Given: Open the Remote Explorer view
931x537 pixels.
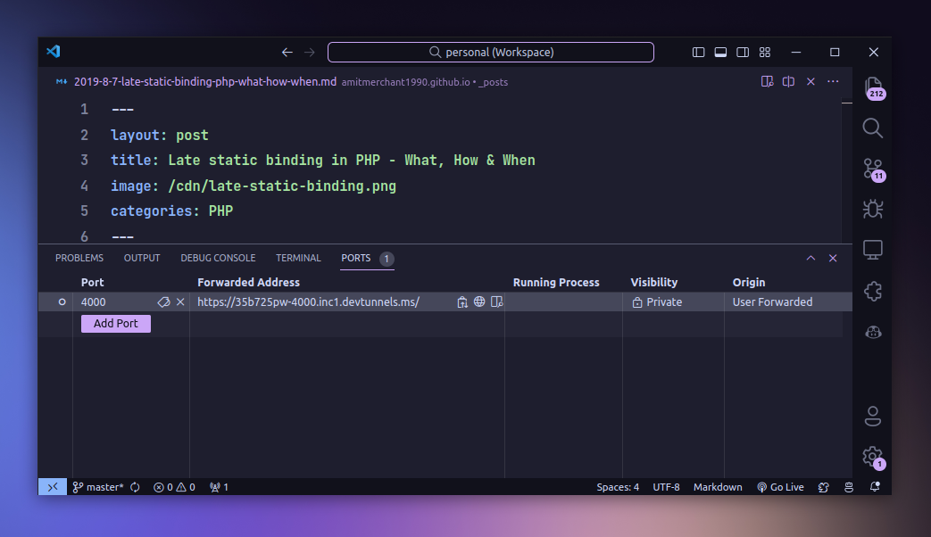Looking at the screenshot, I should tap(873, 250).
